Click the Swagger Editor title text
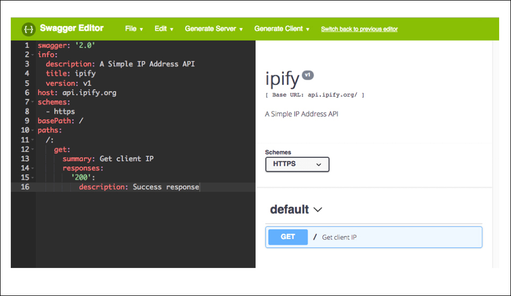 coord(72,29)
